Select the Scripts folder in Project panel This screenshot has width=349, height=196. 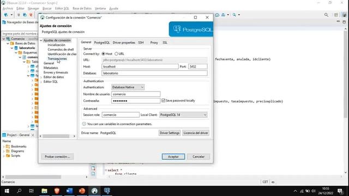click(16, 156)
